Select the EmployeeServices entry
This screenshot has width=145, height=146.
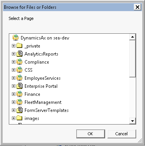click(43, 78)
